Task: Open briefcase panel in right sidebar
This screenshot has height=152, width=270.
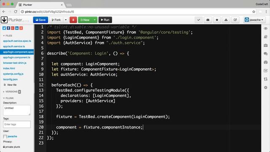Action: pos(265,45)
